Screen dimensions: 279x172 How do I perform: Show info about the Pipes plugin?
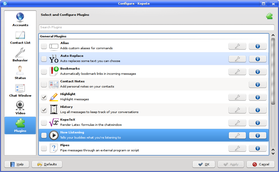coord(258,148)
